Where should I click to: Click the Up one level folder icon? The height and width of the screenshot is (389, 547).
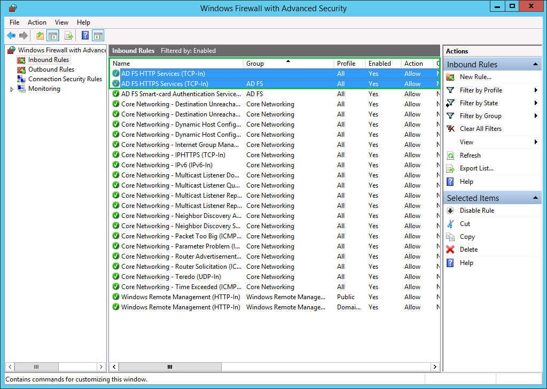tap(40, 36)
